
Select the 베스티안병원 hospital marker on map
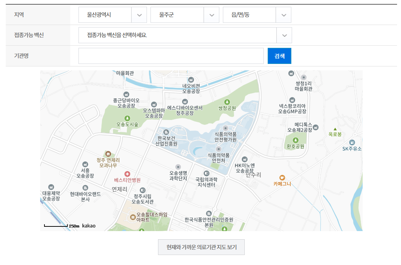(x=128, y=174)
